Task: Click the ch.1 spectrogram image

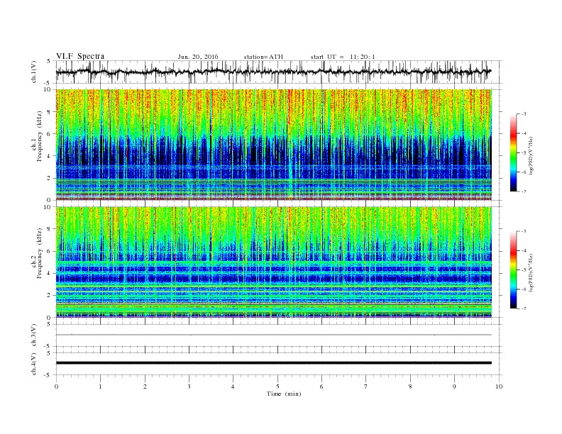Action: coord(274,144)
